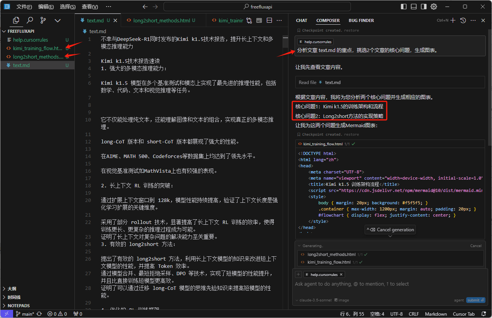492x318 pixels.
Task: Click the Explorer files icon
Action: pyautogui.click(x=16, y=20)
